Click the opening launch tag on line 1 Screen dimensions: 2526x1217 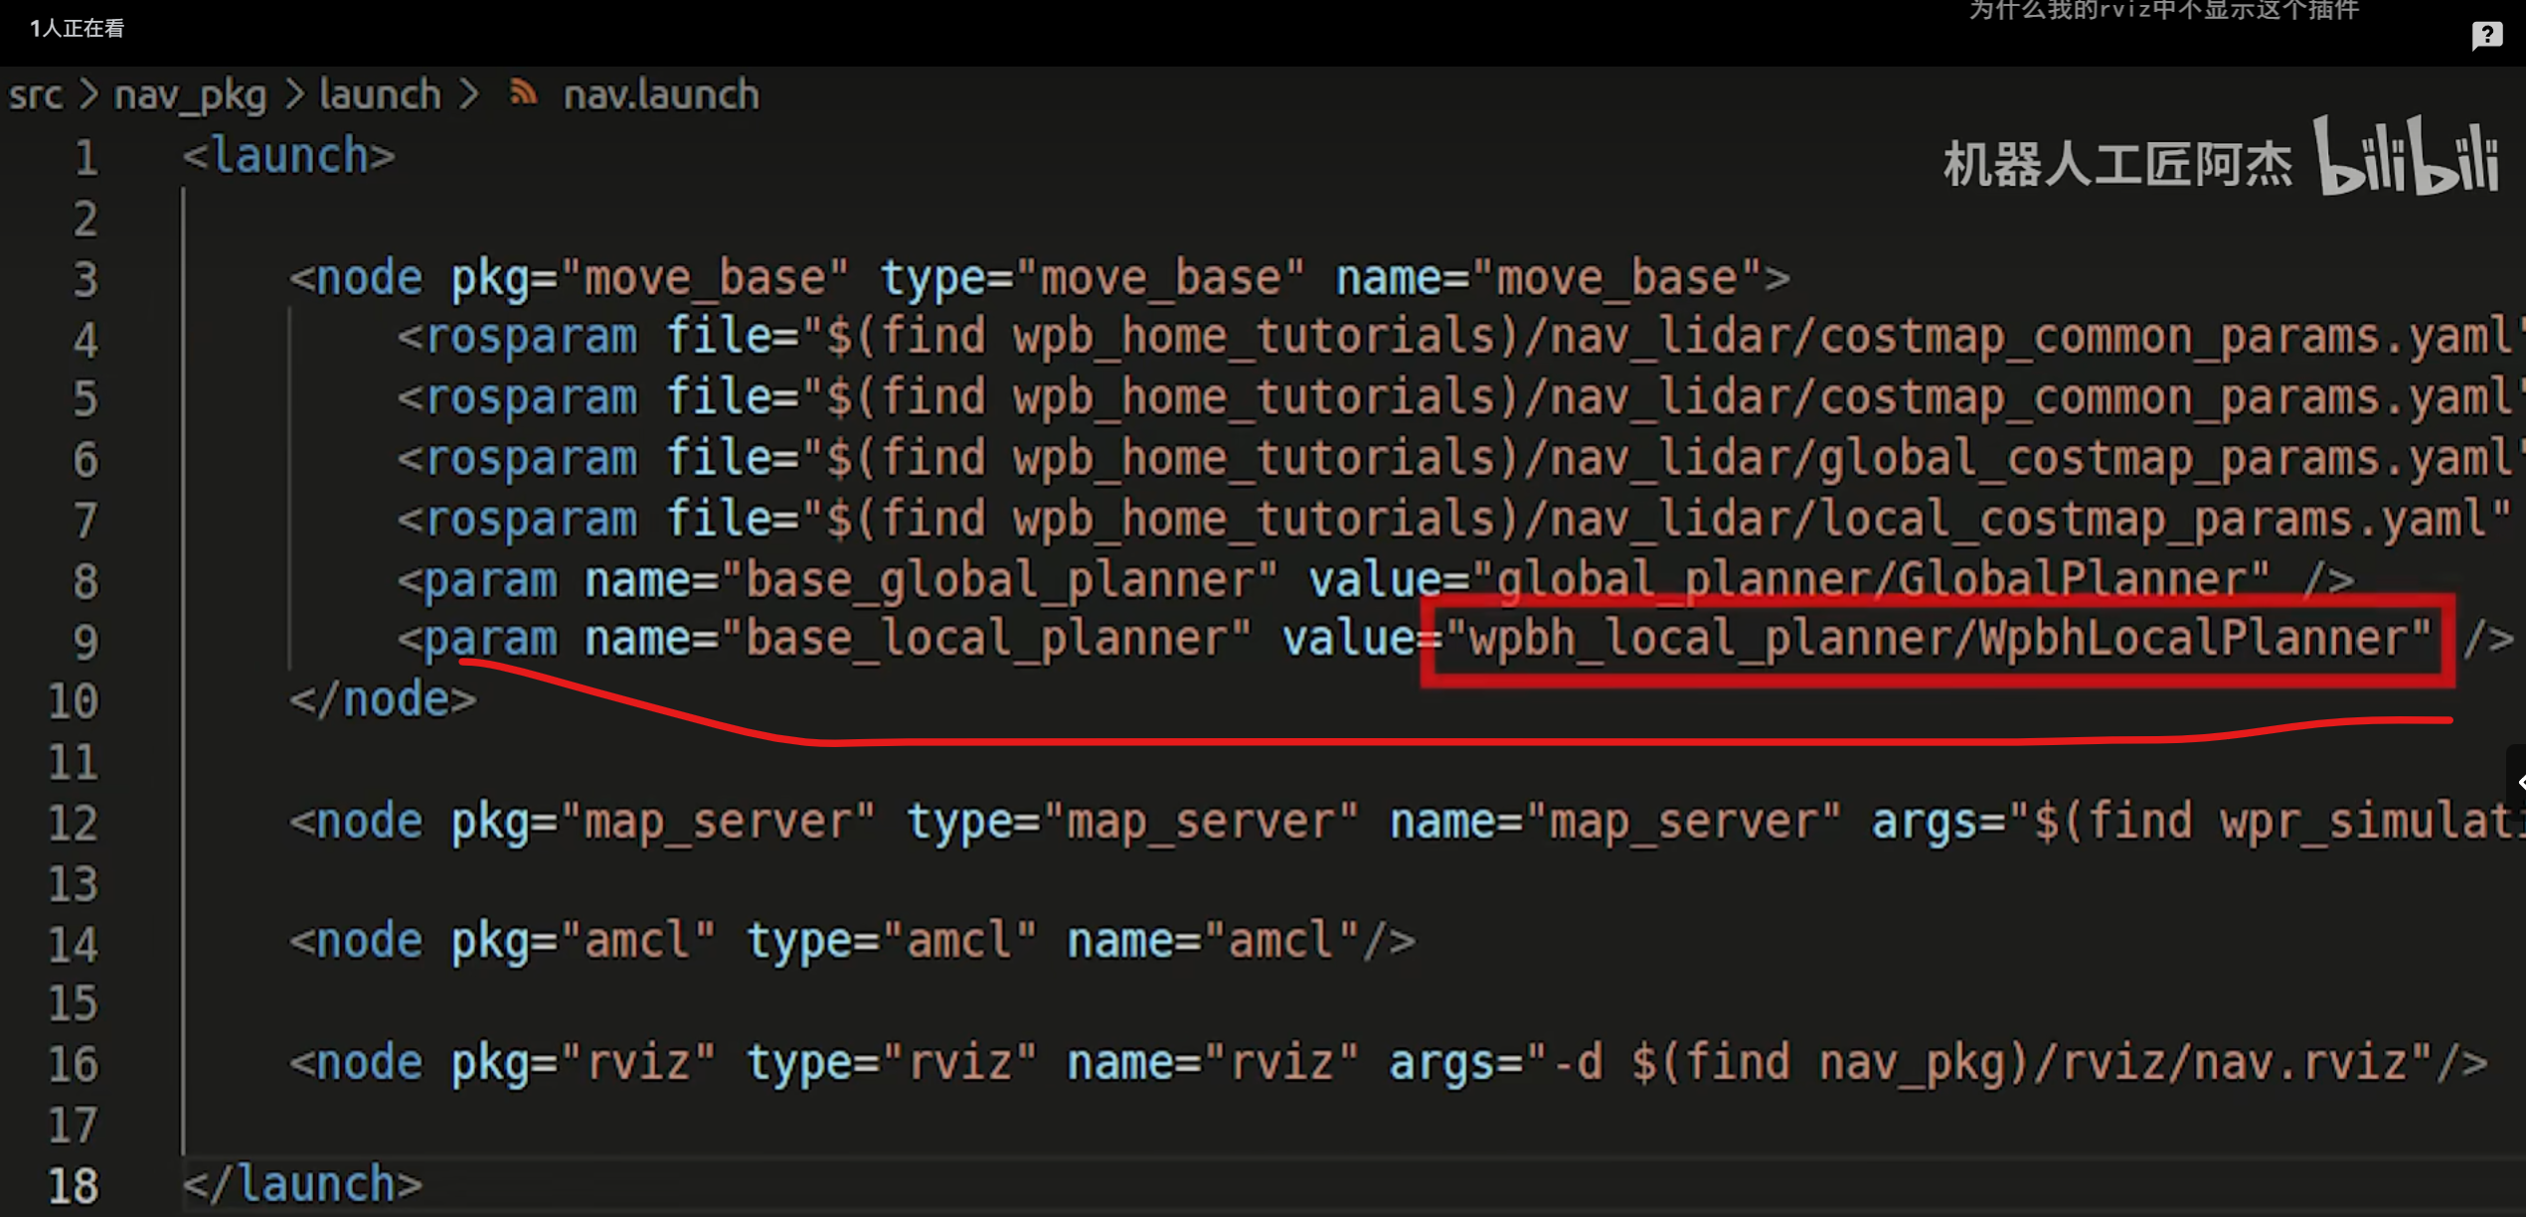coord(289,157)
